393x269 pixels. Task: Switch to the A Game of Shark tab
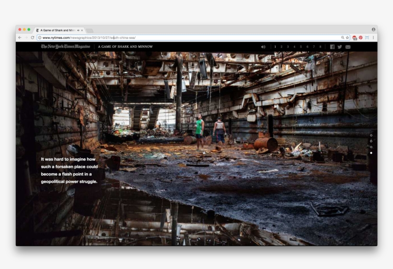click(x=58, y=30)
